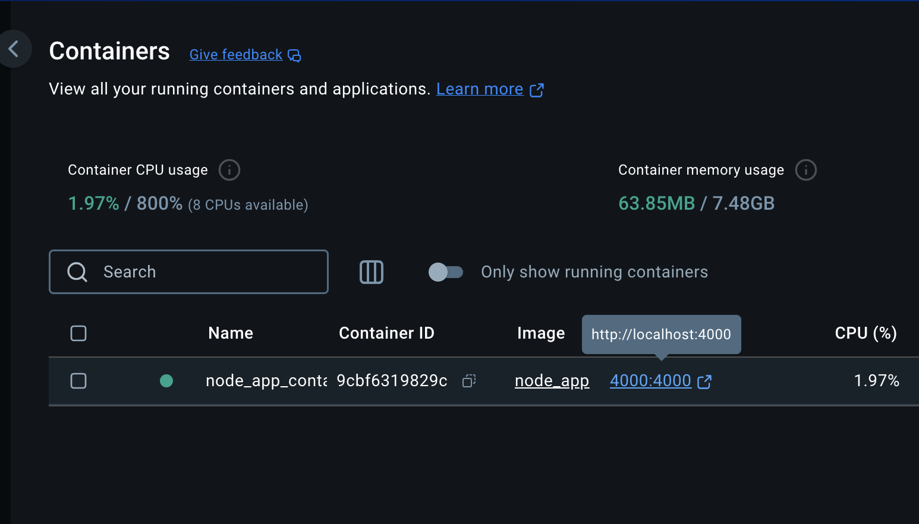
Task: Open the Give feedback link
Action: click(x=235, y=54)
